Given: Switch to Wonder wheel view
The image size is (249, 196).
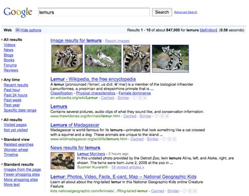Looking at the screenshot, I should 16,150.
